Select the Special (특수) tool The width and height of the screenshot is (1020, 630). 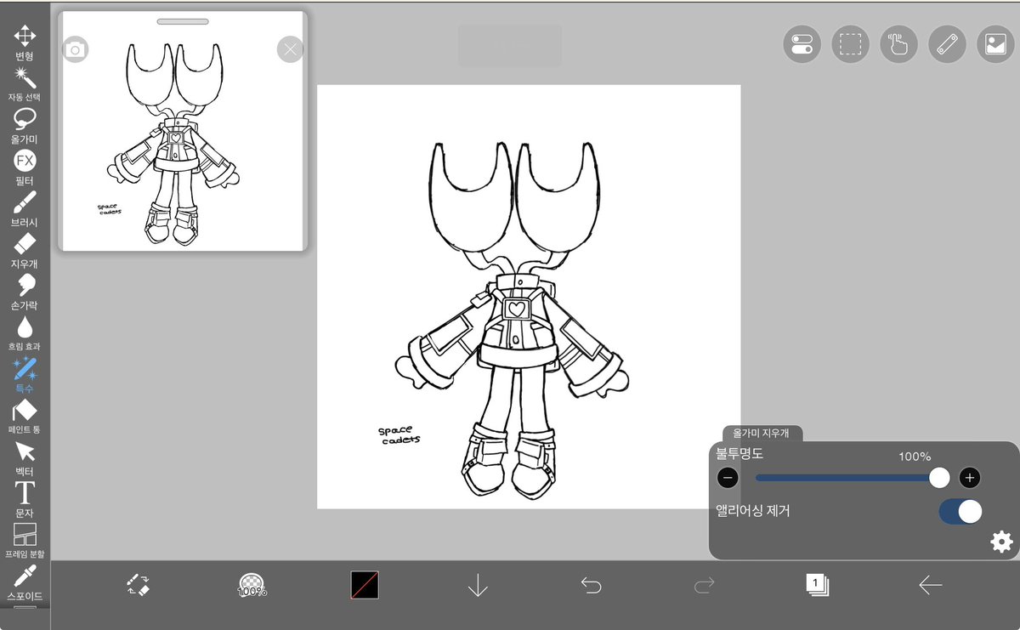tap(25, 376)
